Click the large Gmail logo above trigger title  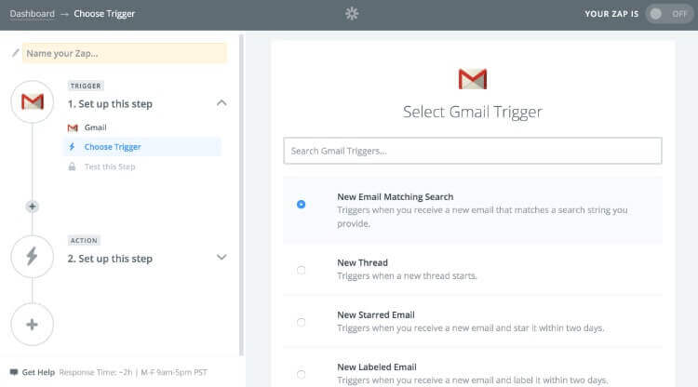(x=473, y=79)
